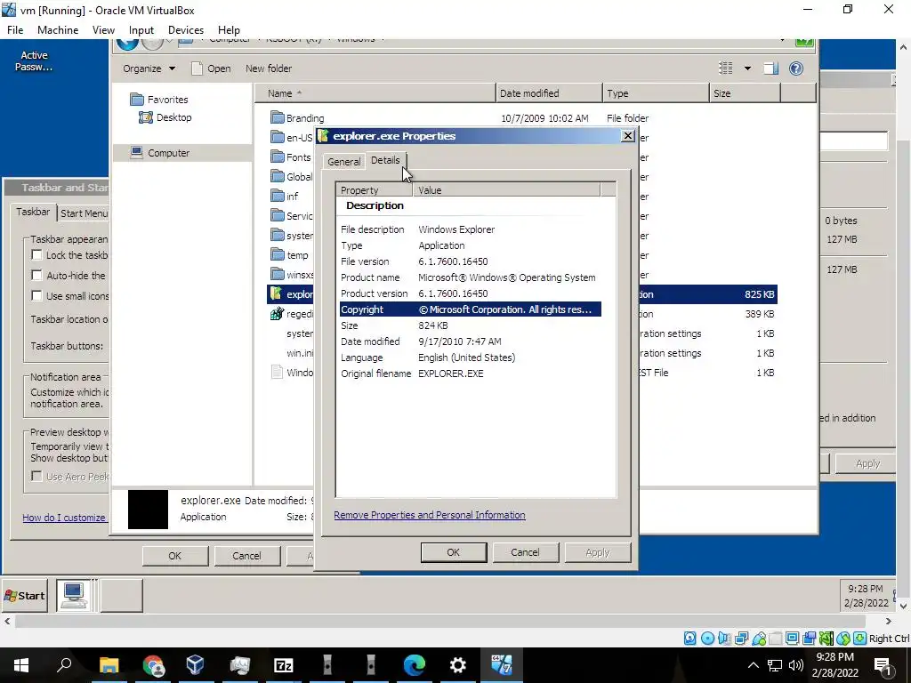911x683 pixels.
Task: Switch to General tab in explorer.exe Properties
Action: pos(344,162)
